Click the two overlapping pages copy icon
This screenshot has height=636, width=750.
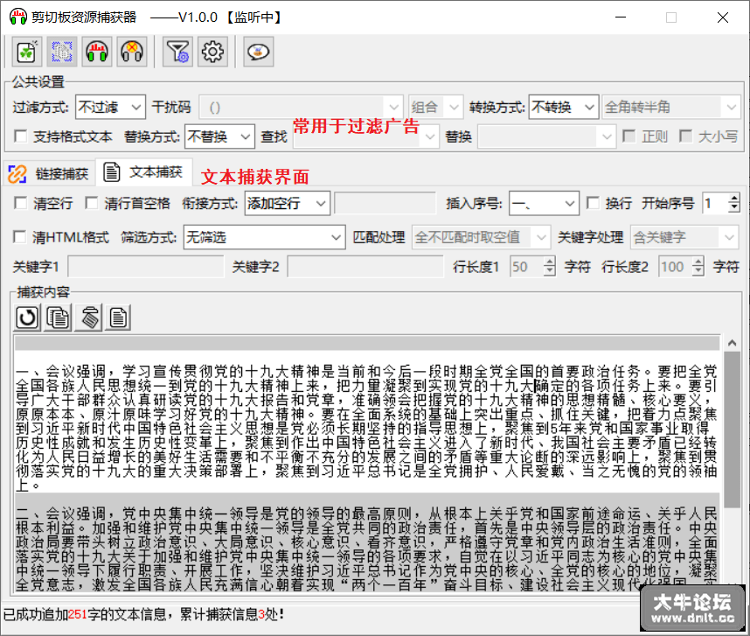[x=58, y=318]
